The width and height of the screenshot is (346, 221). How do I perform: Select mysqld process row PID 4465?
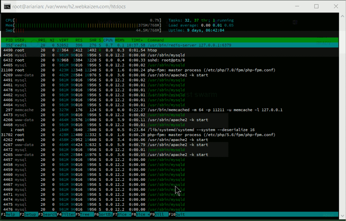170,65
